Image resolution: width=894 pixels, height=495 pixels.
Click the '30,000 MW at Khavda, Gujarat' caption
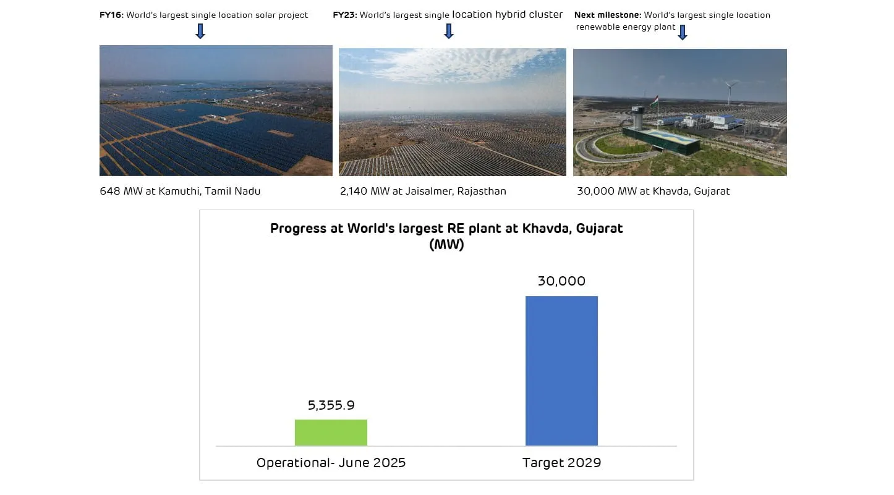coord(653,192)
